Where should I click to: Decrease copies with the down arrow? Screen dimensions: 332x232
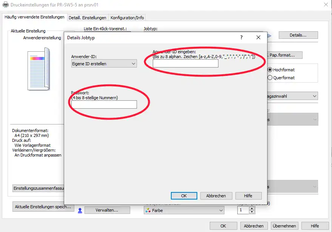pos(252,212)
